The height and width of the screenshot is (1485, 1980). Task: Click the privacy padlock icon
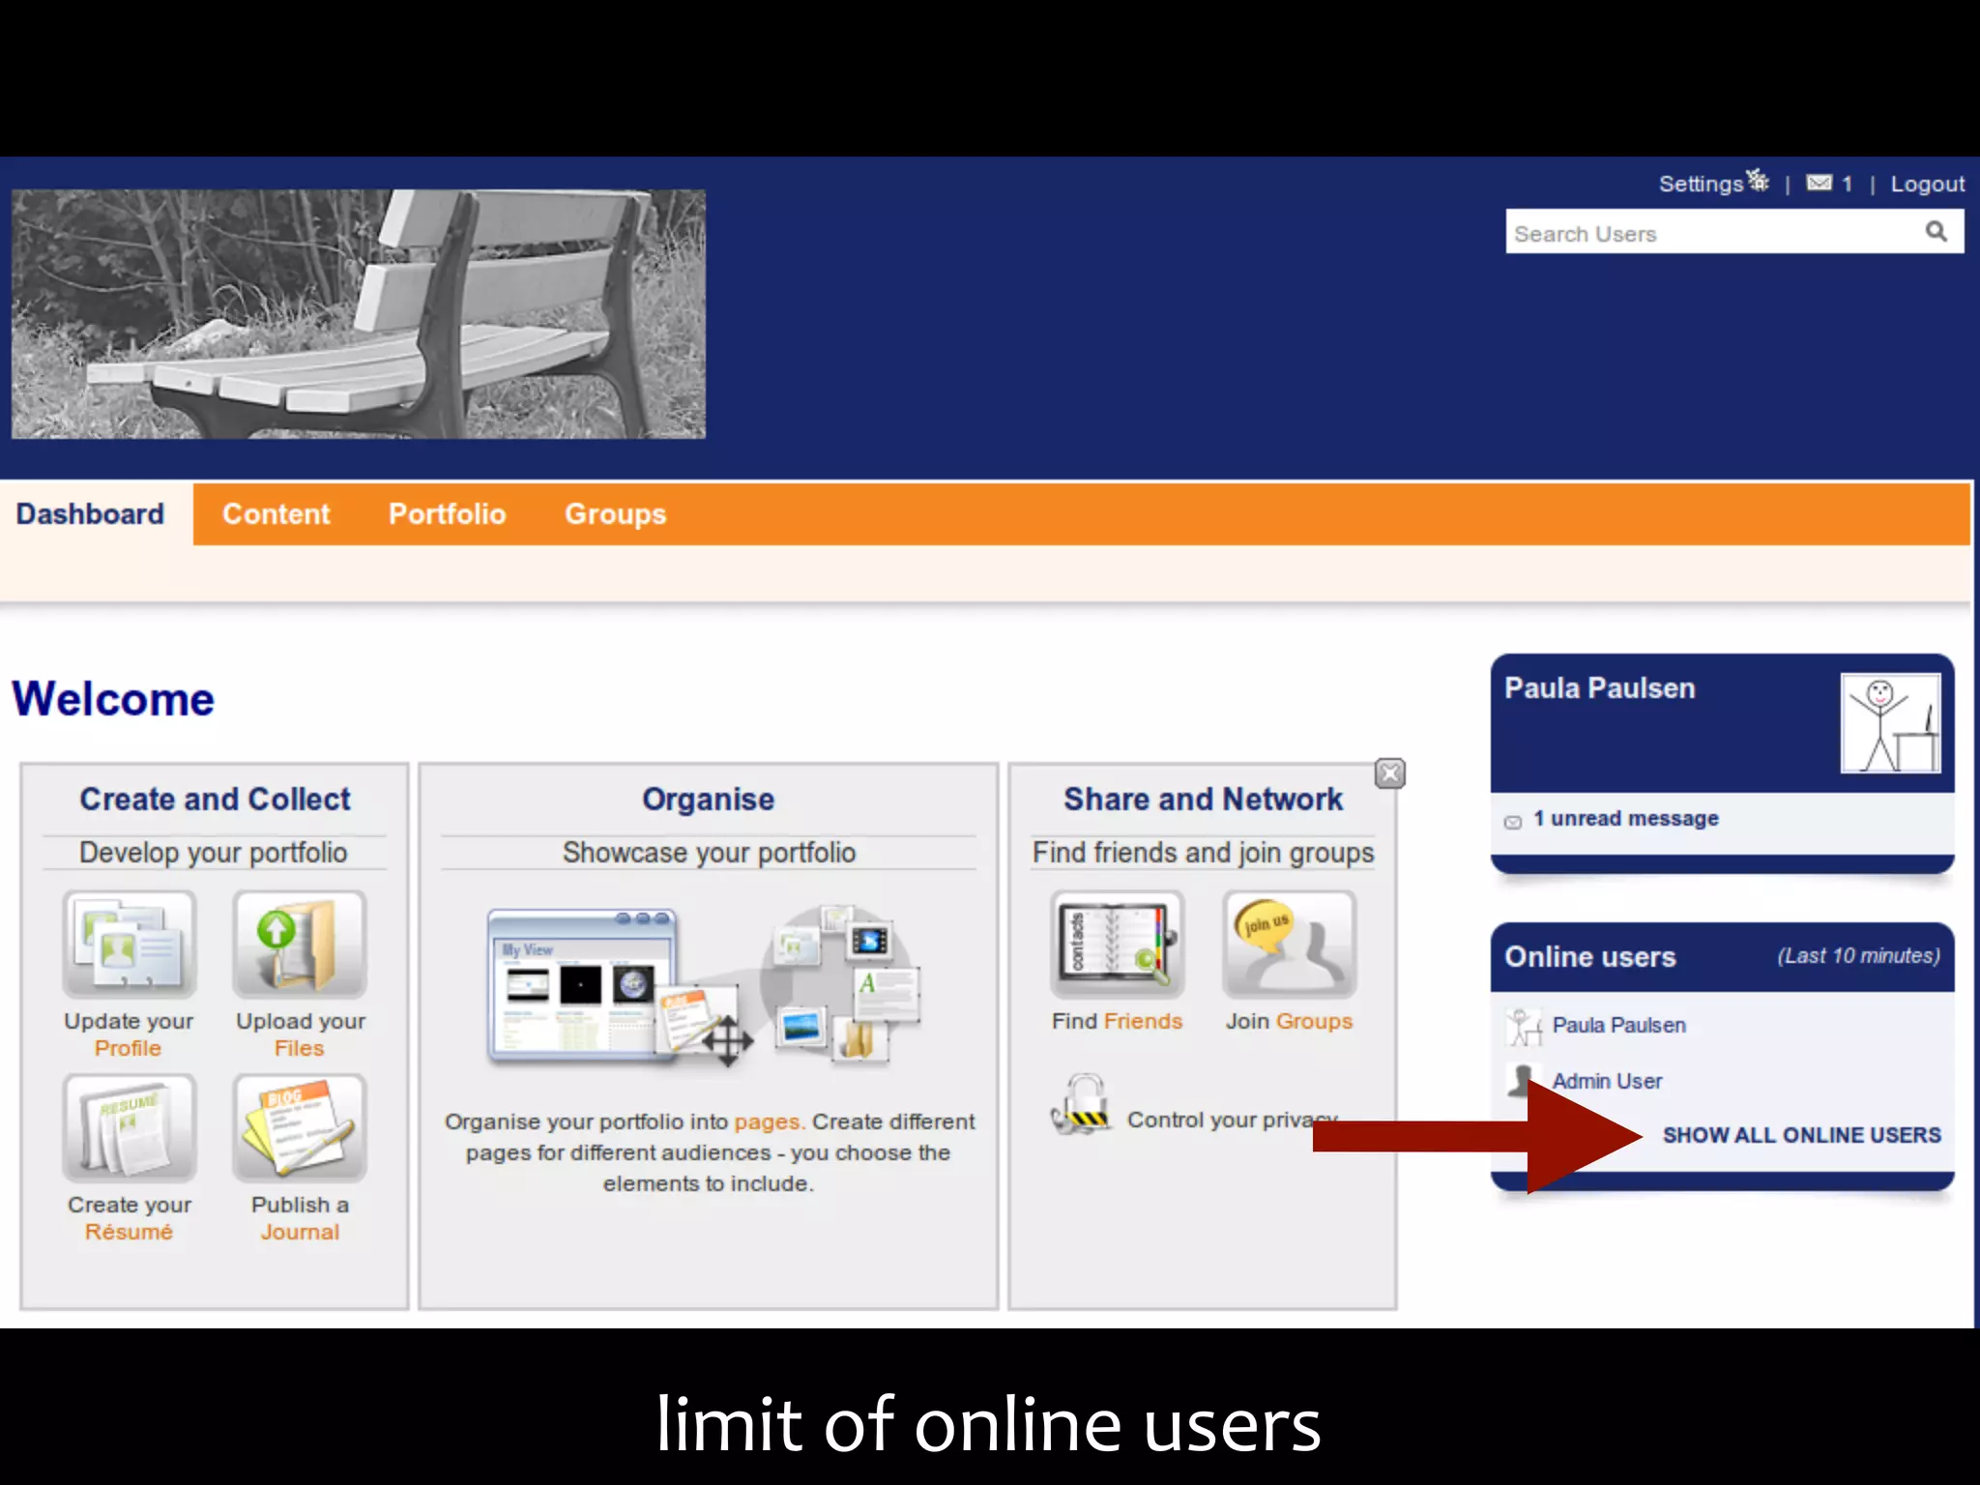point(1081,1105)
